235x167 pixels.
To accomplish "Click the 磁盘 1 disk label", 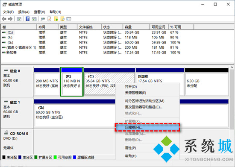I will [15, 103].
